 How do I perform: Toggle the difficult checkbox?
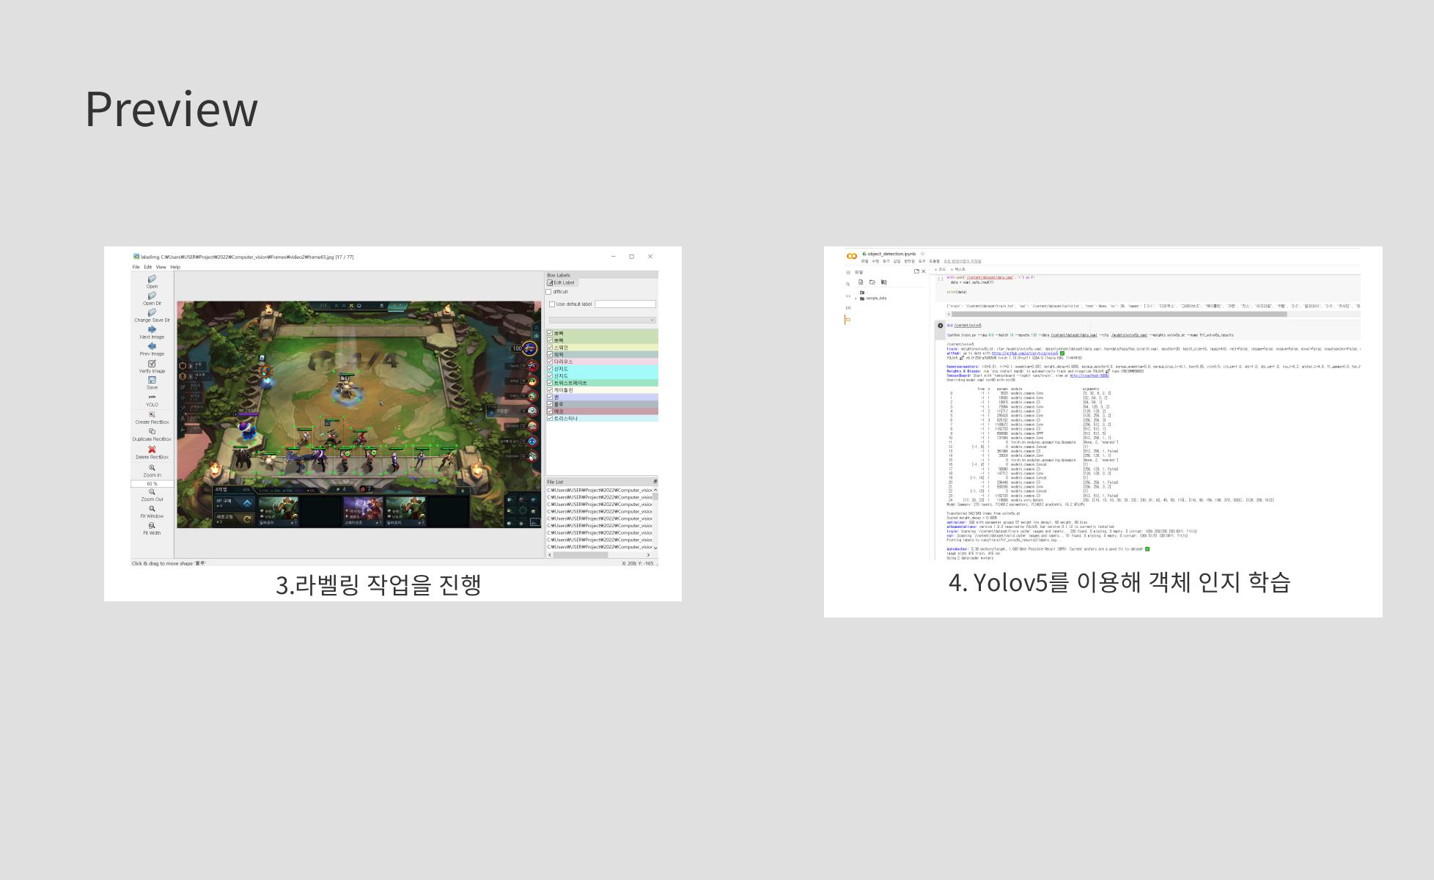tap(549, 292)
